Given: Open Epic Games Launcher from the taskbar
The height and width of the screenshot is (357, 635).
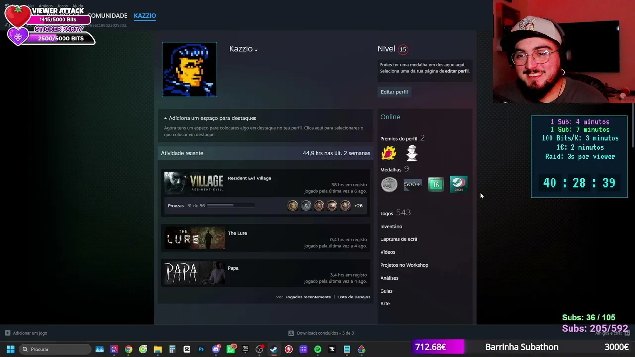Looking at the screenshot, I should (x=245, y=349).
